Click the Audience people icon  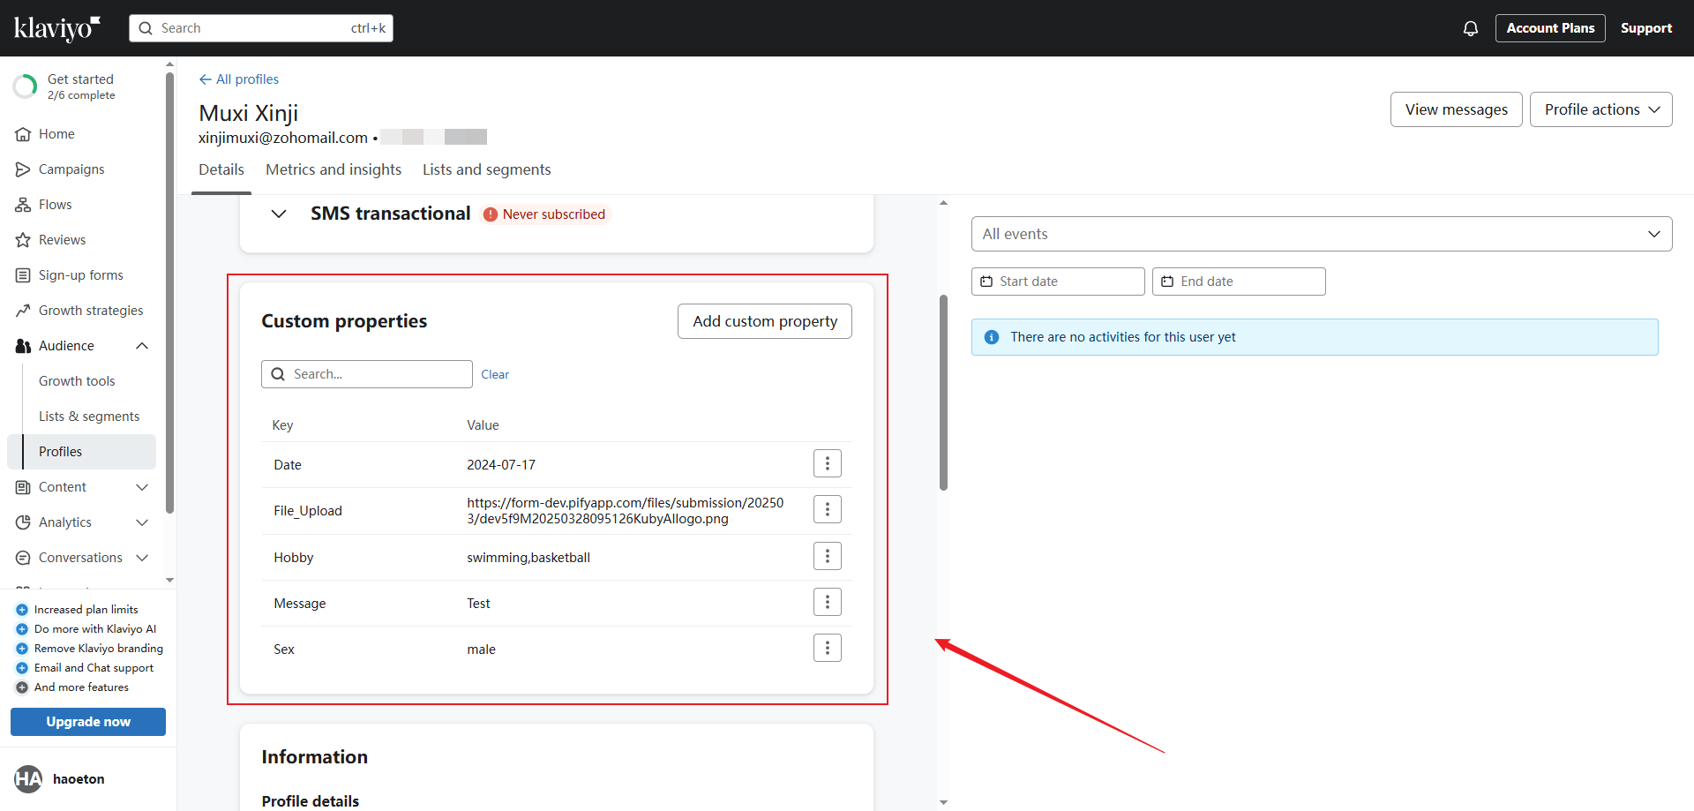(x=23, y=346)
